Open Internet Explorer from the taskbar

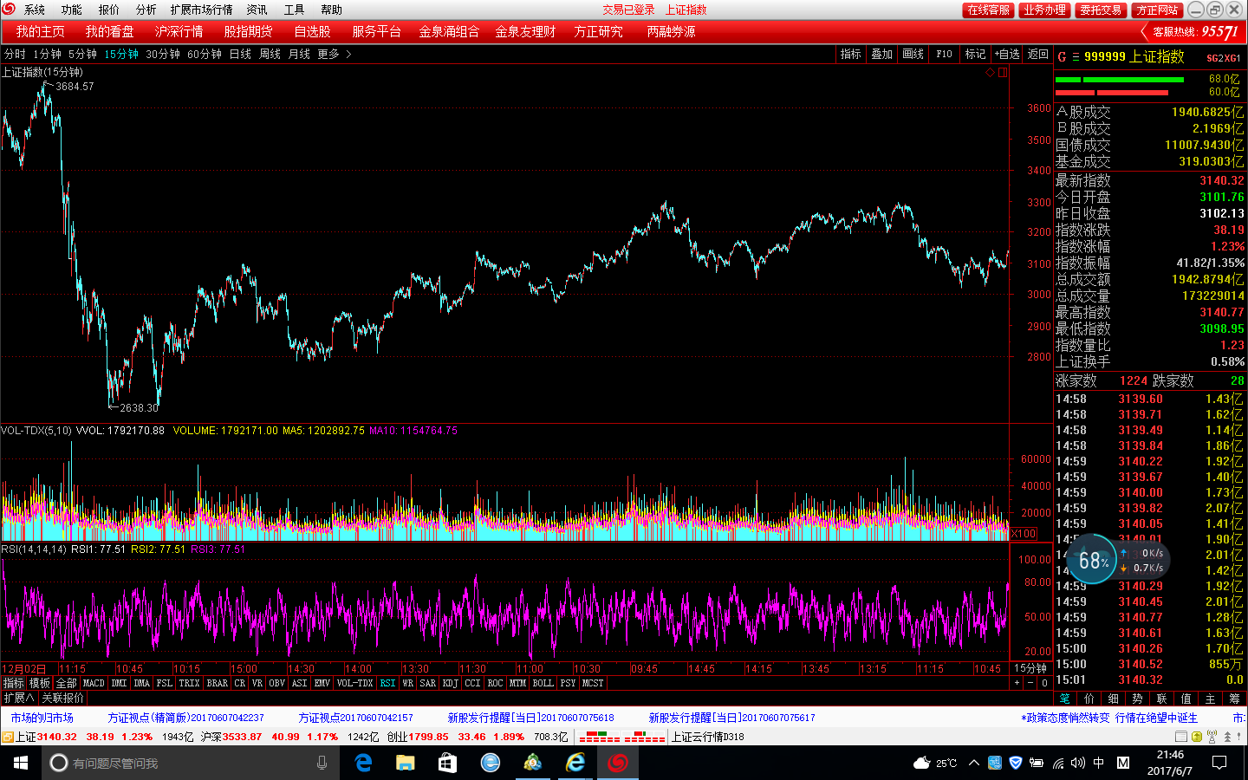pos(575,763)
